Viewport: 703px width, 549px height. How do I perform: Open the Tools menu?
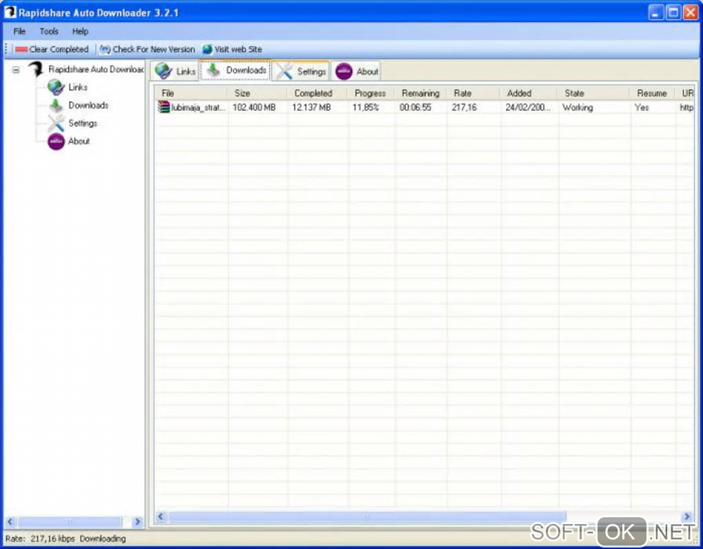49,32
